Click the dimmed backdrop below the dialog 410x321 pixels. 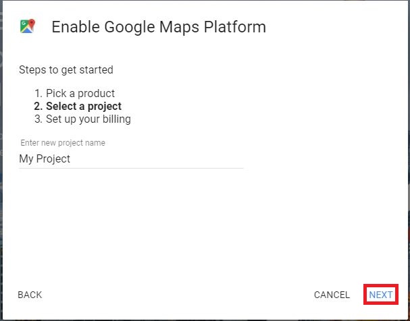203,319
